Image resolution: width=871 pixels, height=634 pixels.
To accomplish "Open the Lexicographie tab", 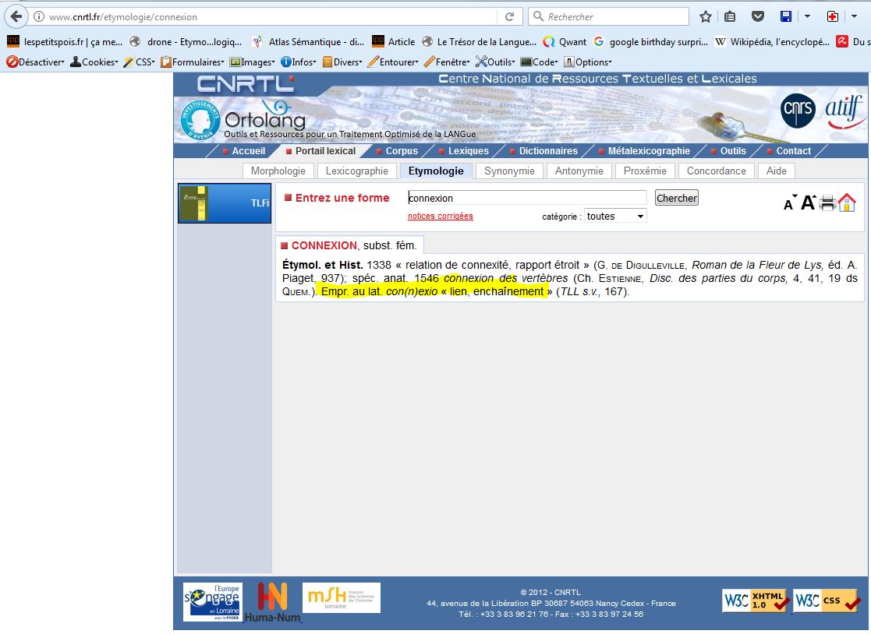I will pyautogui.click(x=356, y=171).
